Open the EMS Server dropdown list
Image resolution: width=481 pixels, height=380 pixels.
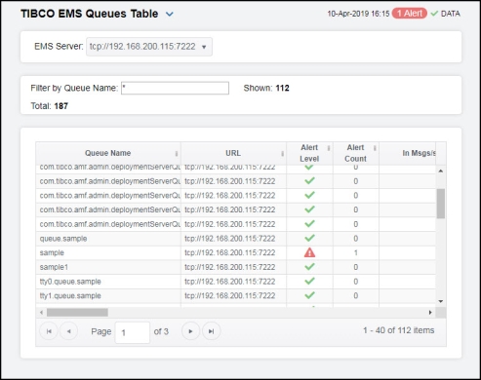(x=149, y=47)
